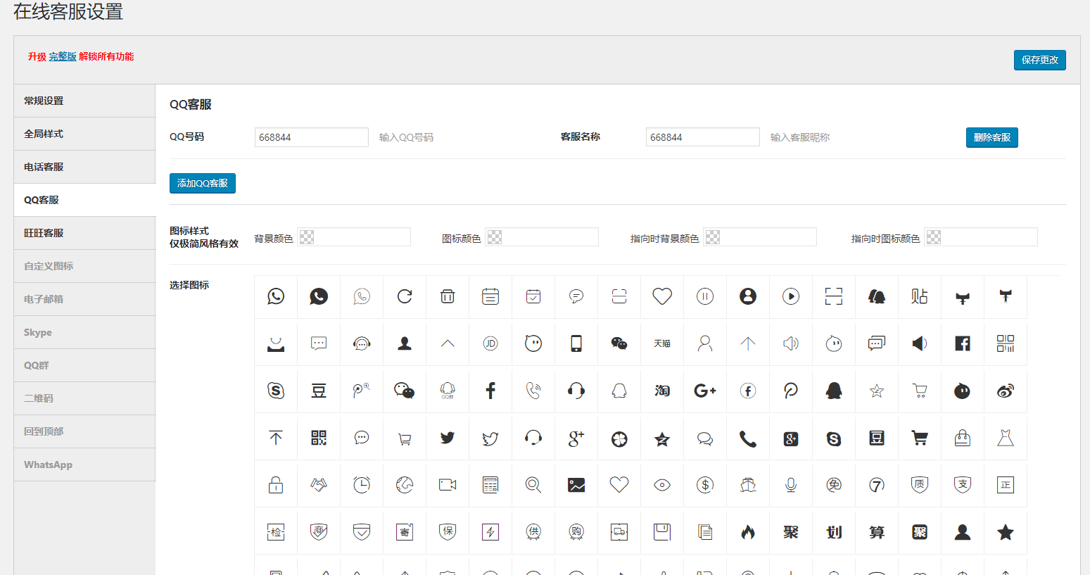
Task: Choose the solid shopping cart icon
Action: coord(920,438)
